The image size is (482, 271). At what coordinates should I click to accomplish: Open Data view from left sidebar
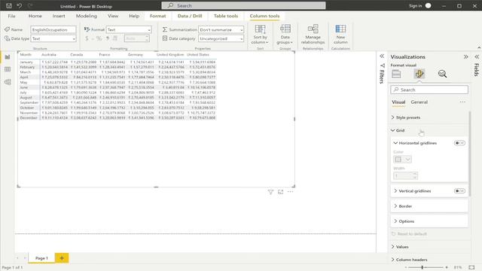pos(8,69)
